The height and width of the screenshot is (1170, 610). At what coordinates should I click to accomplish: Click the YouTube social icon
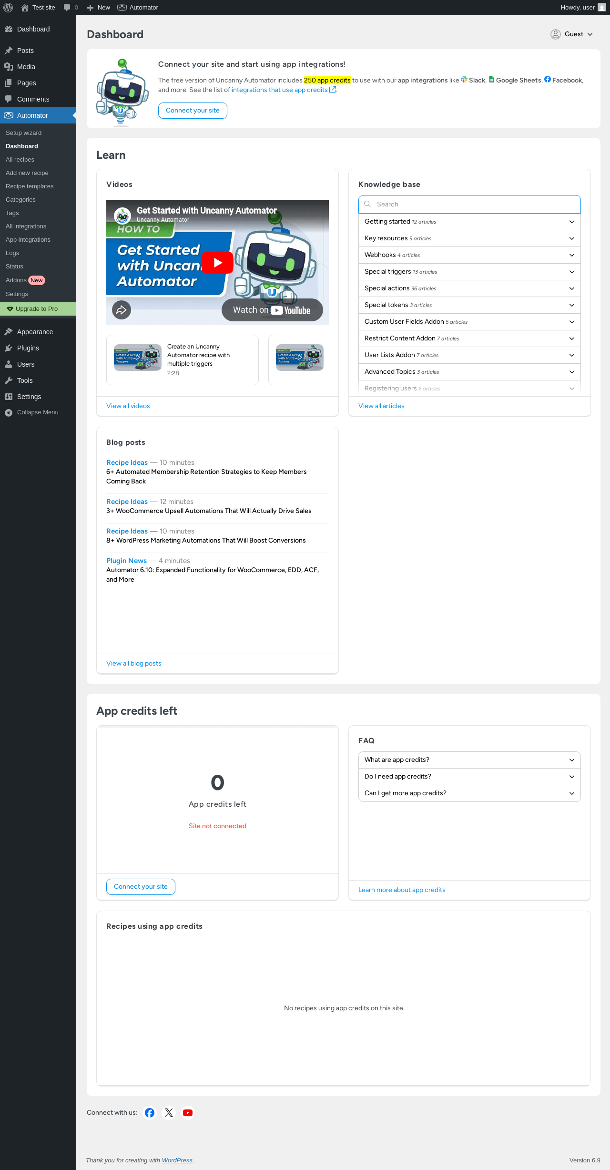pos(188,1113)
